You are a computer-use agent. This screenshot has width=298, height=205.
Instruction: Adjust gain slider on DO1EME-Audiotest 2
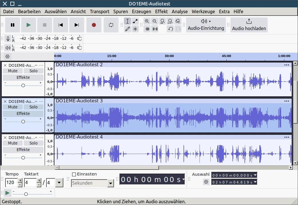(23, 85)
